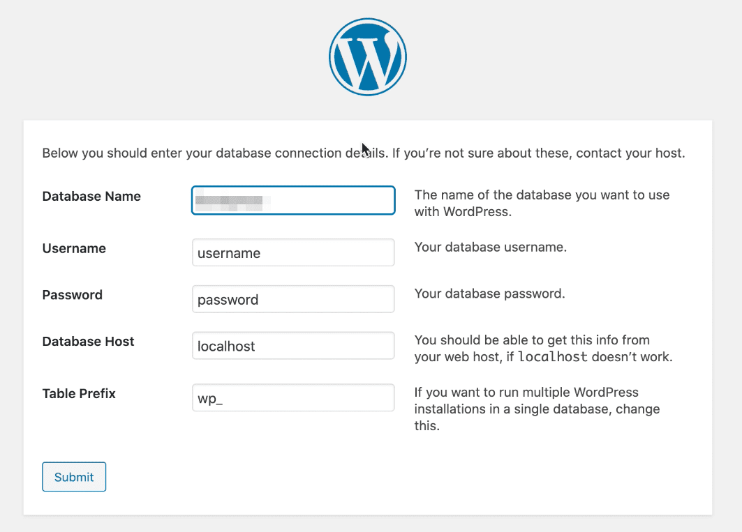Click the Password label
The width and height of the screenshot is (742, 532).
[72, 294]
